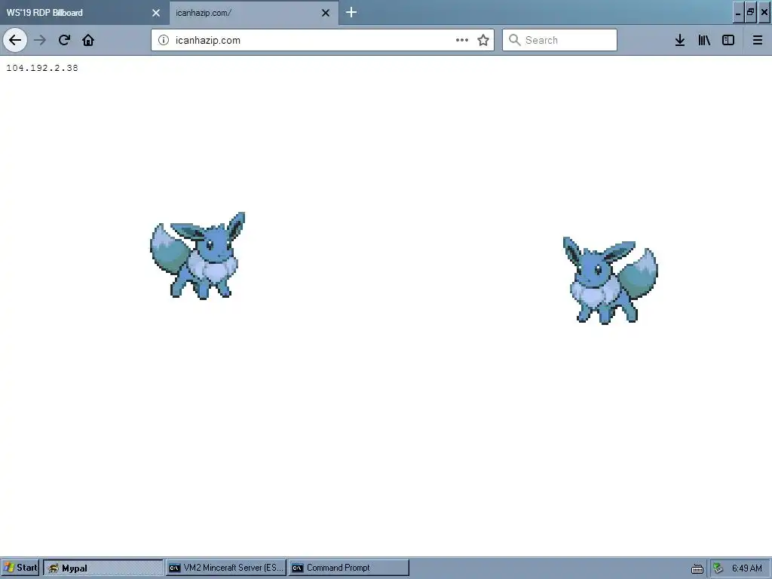
Task: Open VM2 Minecraft Server taskbar window
Action: click(x=226, y=568)
